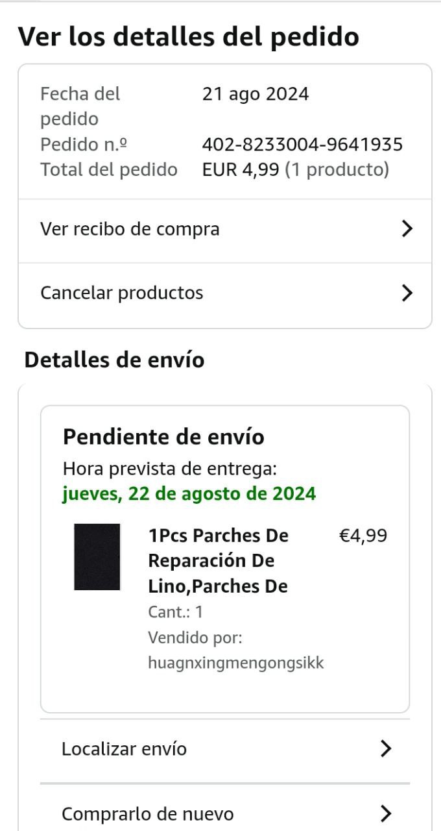
Task: Click the green delivery date jueves 22 de agosto
Action: coord(189,493)
